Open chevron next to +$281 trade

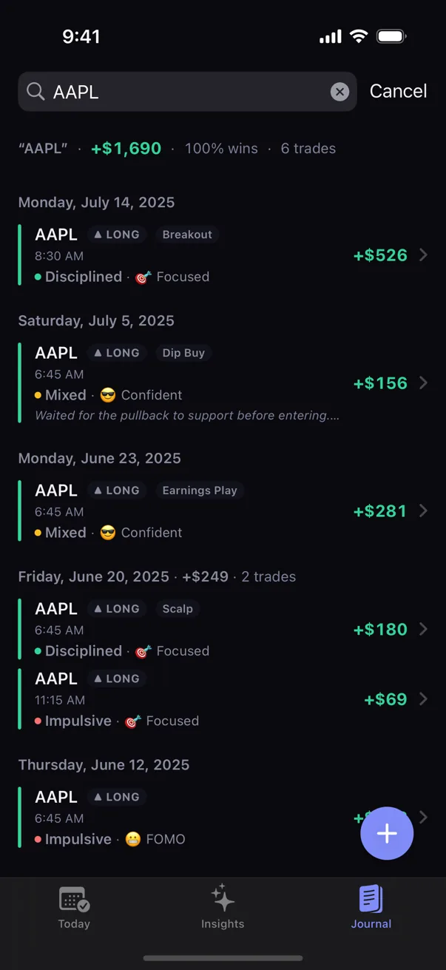pos(423,511)
